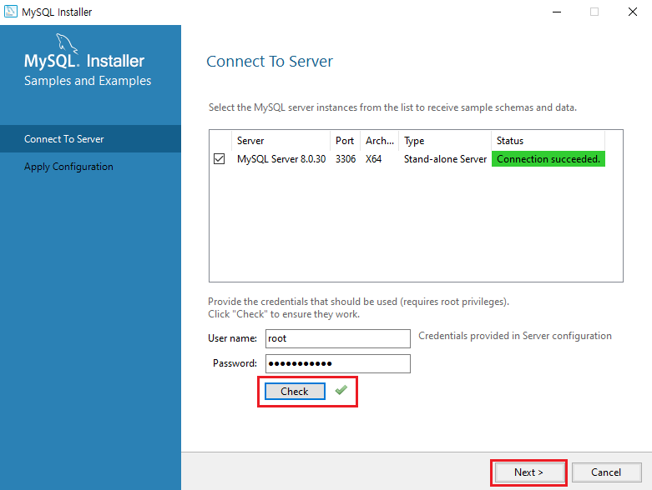Click the Status column header
The height and width of the screenshot is (490, 652).
548,141
